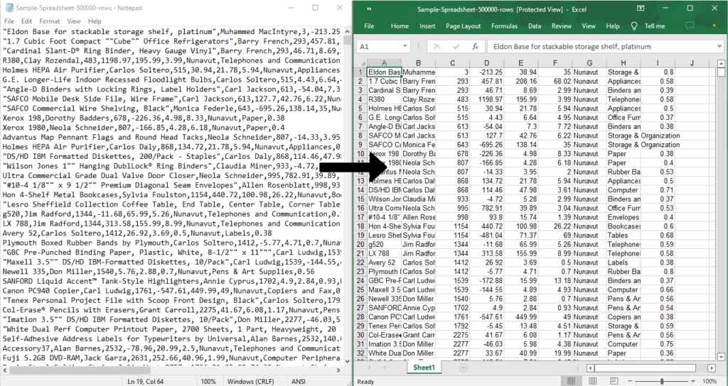Click the Notepad application icon in title bar
This screenshot has width=728, height=386.
point(9,8)
